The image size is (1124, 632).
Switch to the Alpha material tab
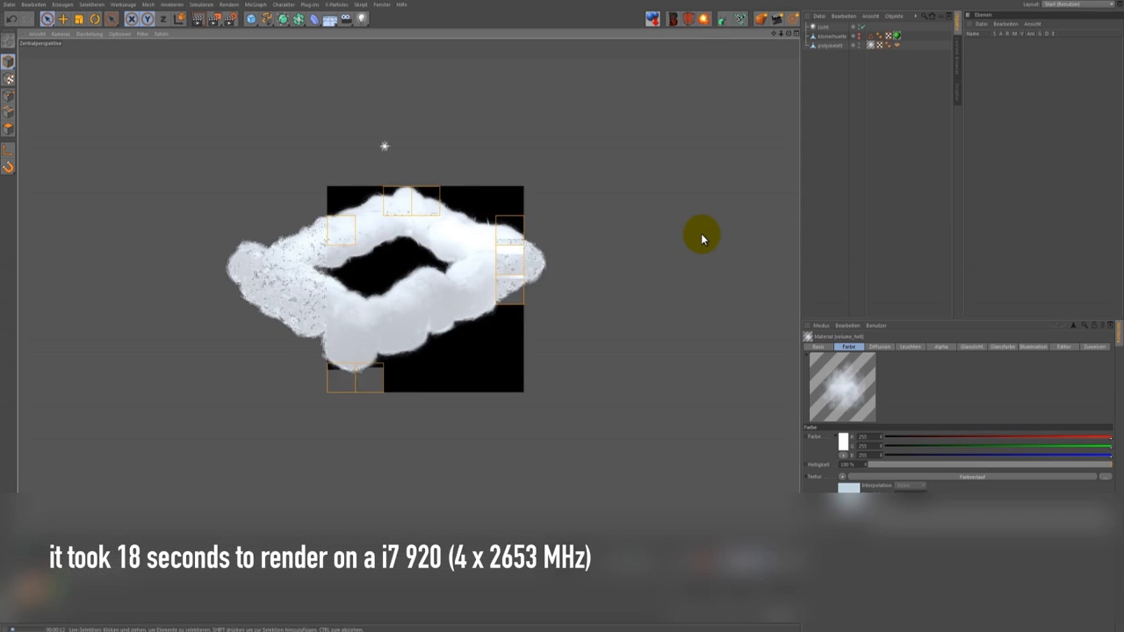coord(941,347)
